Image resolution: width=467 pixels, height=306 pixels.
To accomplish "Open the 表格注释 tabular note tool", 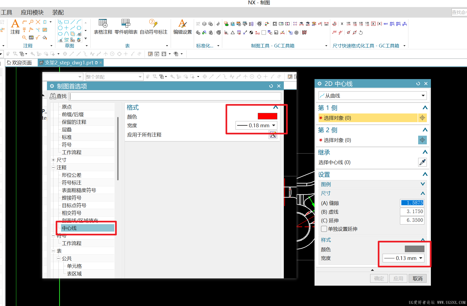I will coord(103,27).
